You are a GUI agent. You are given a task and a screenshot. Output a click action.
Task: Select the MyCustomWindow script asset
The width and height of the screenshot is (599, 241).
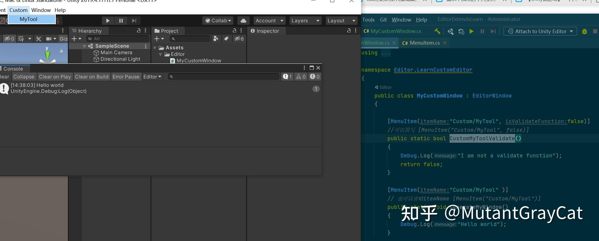199,61
